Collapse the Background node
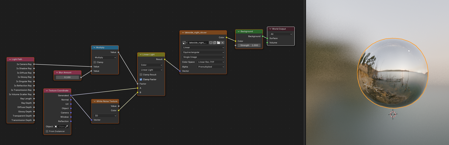Viewport: 449px width, 145px height. [x=238, y=31]
